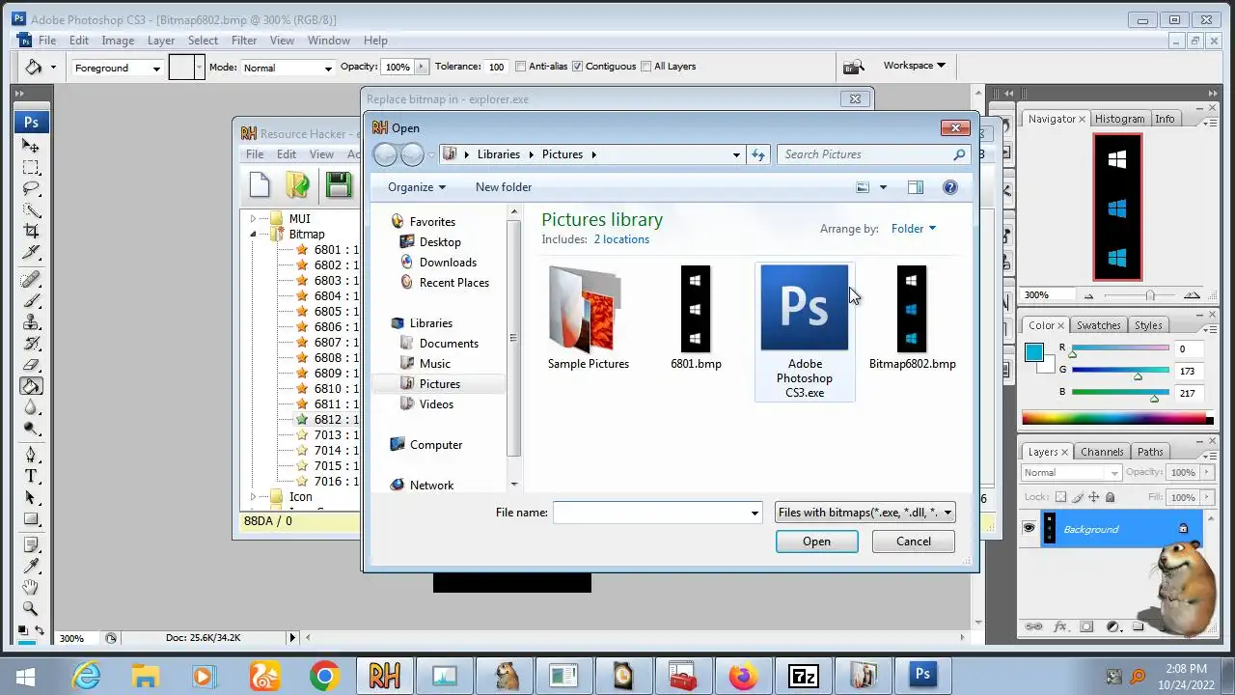Select the Brush tool
Image resolution: width=1235 pixels, height=695 pixels.
[x=31, y=301]
